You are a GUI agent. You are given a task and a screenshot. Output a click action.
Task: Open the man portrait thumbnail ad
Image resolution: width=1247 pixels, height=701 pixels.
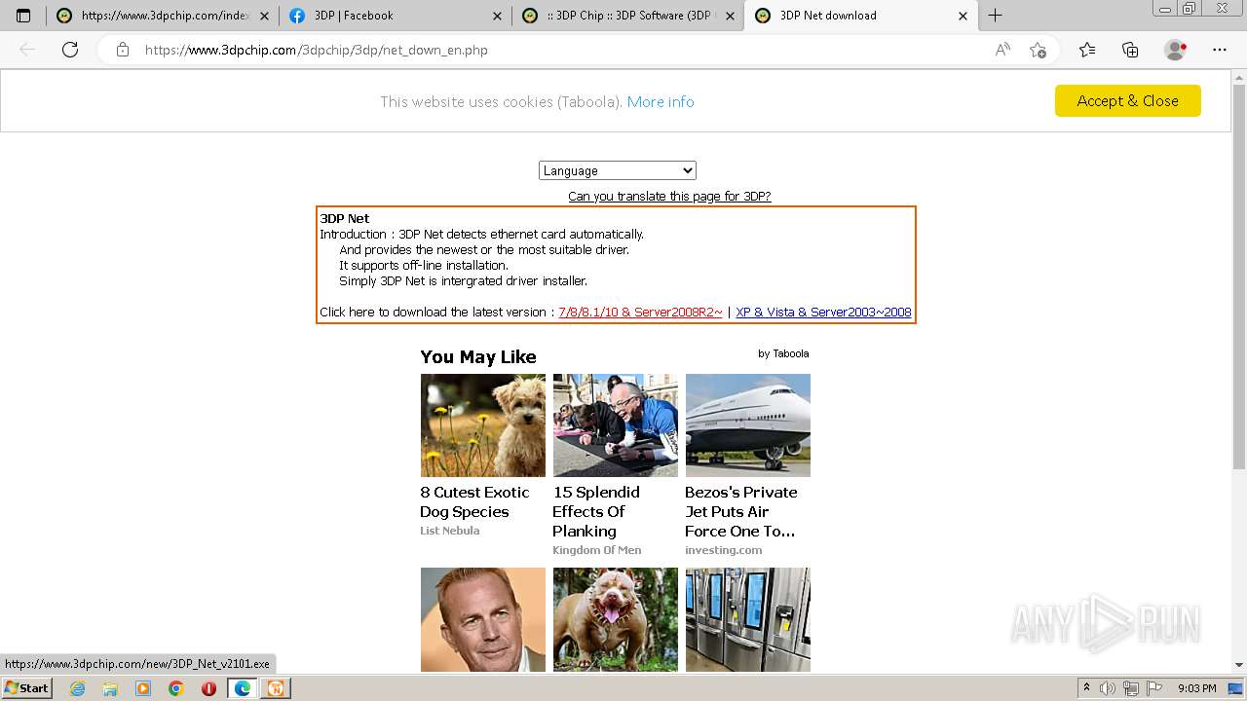click(x=483, y=619)
